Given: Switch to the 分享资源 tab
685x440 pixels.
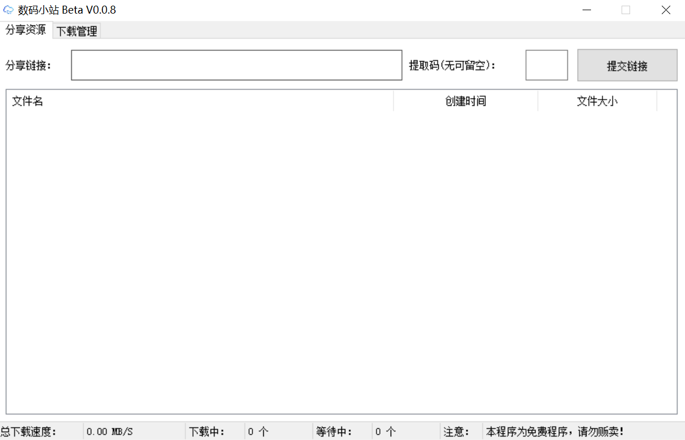Looking at the screenshot, I should tap(26, 30).
